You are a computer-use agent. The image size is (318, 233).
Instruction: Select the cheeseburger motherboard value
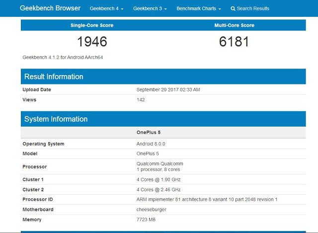tap(151, 210)
